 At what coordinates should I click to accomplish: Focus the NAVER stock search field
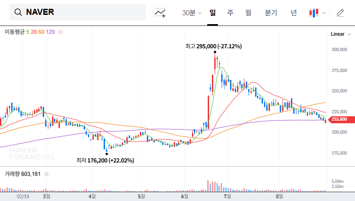(78, 12)
